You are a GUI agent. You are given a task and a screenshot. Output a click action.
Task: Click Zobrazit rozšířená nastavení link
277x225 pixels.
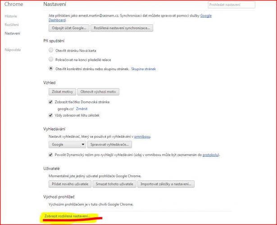tap(67, 216)
